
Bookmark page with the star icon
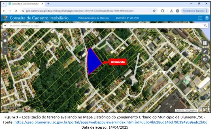tap(154, 11)
